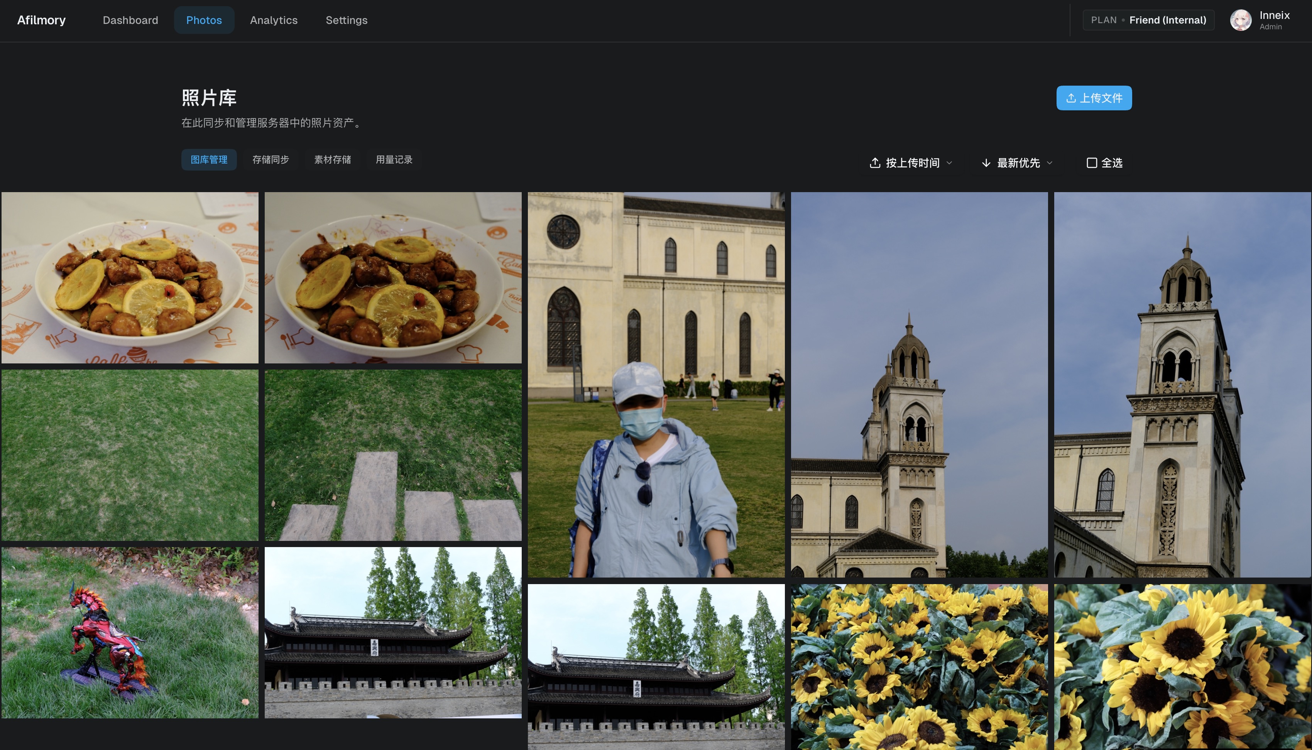The height and width of the screenshot is (750, 1312).
Task: Switch to the 存储同步 tab
Action: click(x=271, y=160)
